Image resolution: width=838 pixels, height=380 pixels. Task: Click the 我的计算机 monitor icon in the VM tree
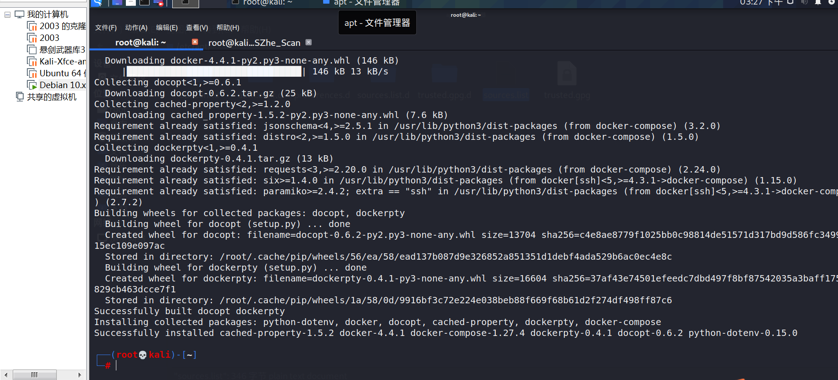20,15
